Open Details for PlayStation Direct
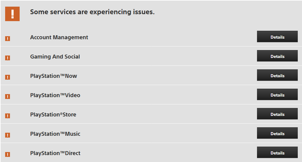302x162 pixels. tap(277, 153)
